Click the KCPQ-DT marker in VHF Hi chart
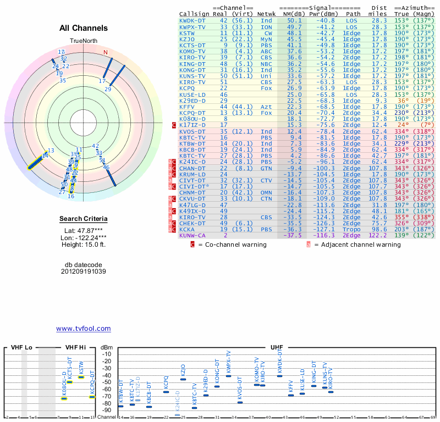Viewport: 440px width, 422px height. tap(92, 397)
